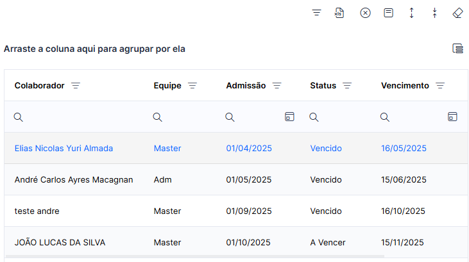The height and width of the screenshot is (262, 469).
Task: Click the horizontal scrollbar below the table
Action: click(x=194, y=256)
